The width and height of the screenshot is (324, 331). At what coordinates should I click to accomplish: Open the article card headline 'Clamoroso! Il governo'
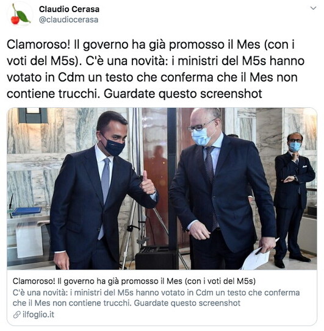coord(134,281)
